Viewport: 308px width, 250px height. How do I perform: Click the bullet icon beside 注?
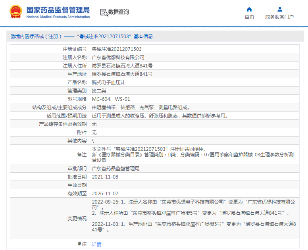[79, 244]
